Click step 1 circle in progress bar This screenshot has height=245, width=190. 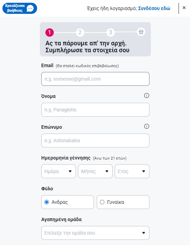pyautogui.click(x=50, y=32)
